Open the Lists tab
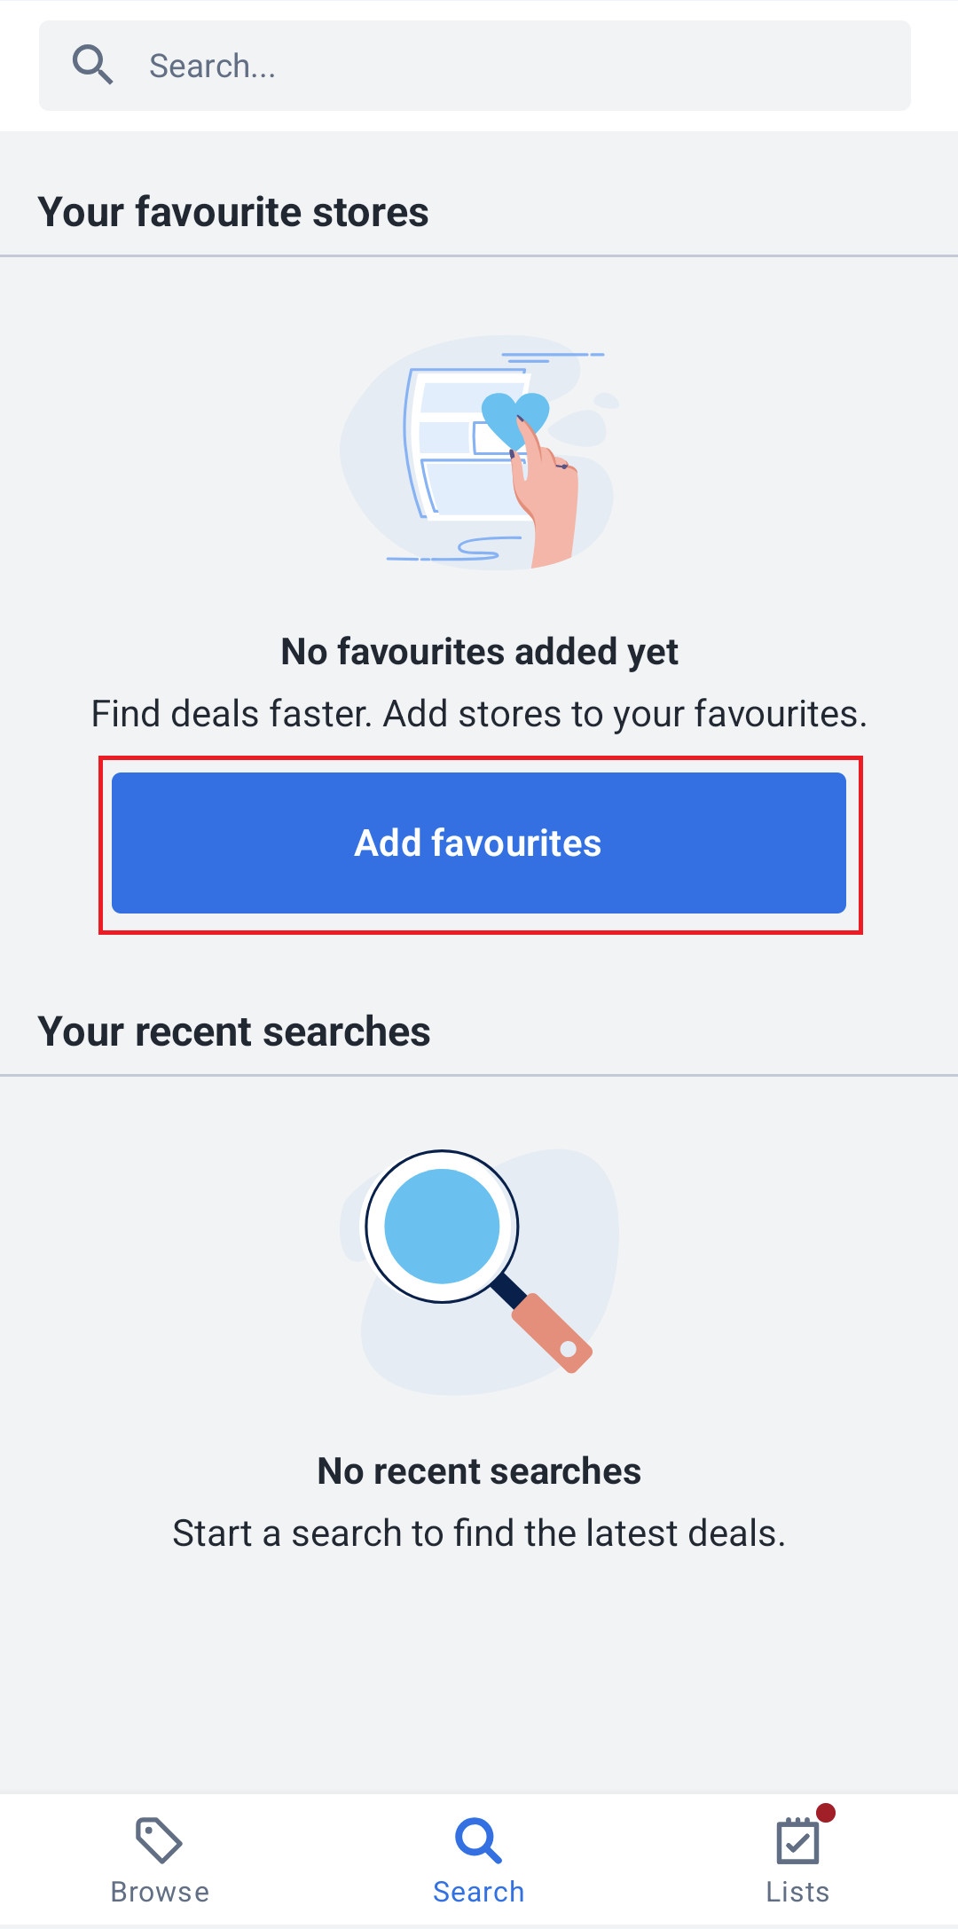The image size is (958, 1929). click(x=798, y=1860)
